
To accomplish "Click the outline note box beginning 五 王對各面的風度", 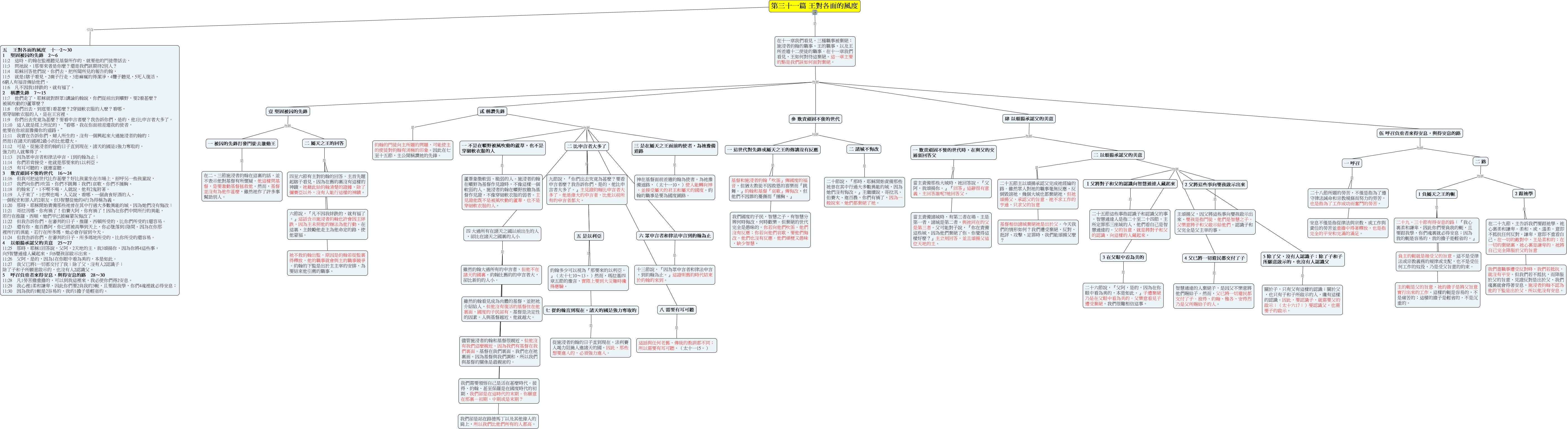I will [x=90, y=170].
